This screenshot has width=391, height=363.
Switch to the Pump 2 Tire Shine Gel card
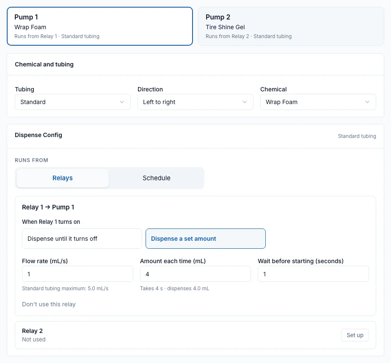(291, 26)
